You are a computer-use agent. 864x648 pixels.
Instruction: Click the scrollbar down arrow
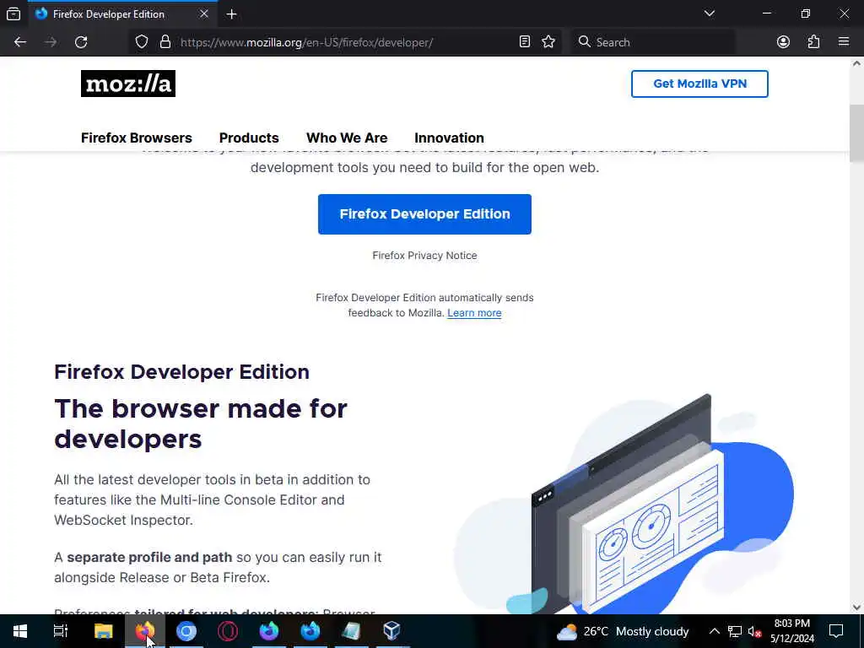click(x=856, y=607)
